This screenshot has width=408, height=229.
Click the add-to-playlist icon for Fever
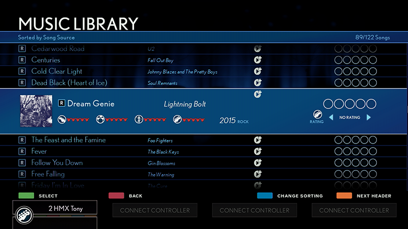258,152
